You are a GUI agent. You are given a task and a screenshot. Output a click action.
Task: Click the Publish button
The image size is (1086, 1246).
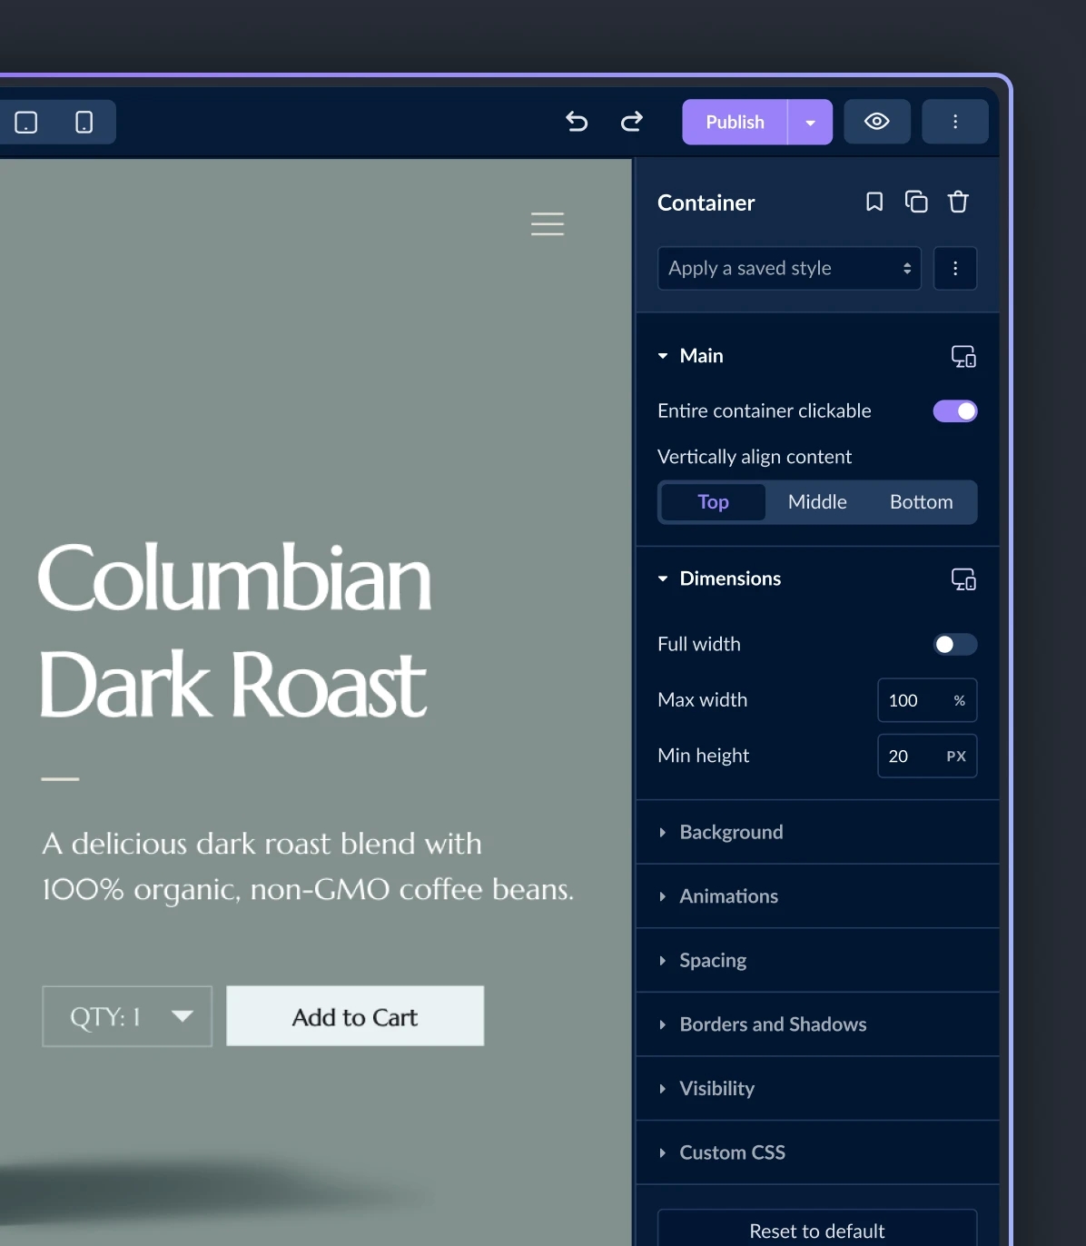point(735,123)
